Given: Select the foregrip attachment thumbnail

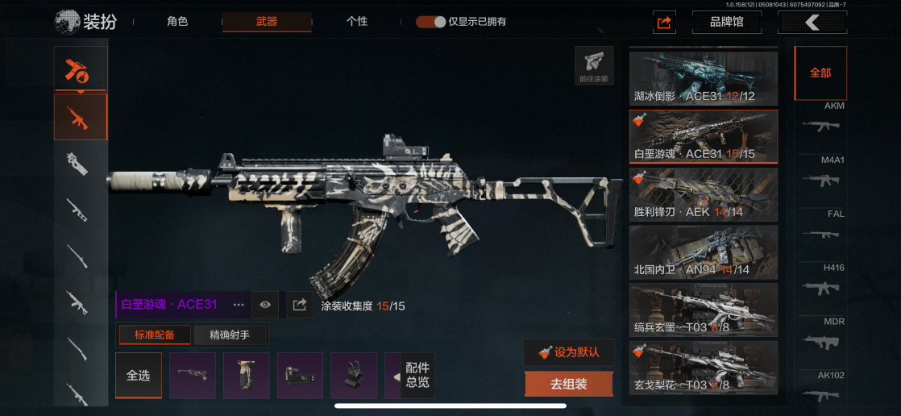Looking at the screenshot, I should [247, 376].
